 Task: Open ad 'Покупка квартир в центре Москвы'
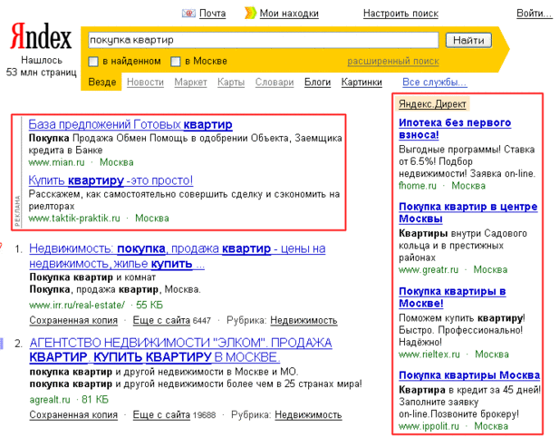click(x=468, y=212)
